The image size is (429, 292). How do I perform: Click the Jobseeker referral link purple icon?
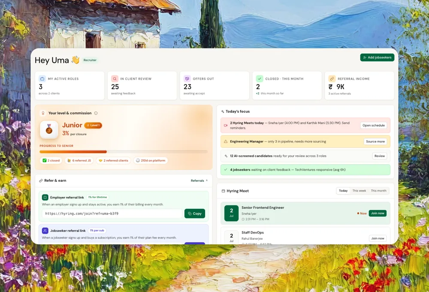(x=45, y=231)
